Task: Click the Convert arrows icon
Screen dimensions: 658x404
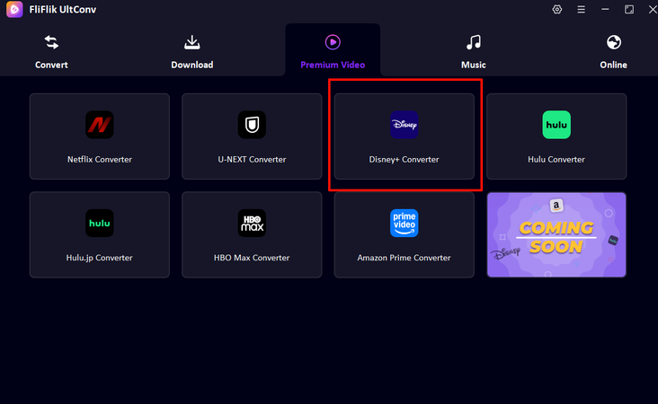Action: click(51, 42)
